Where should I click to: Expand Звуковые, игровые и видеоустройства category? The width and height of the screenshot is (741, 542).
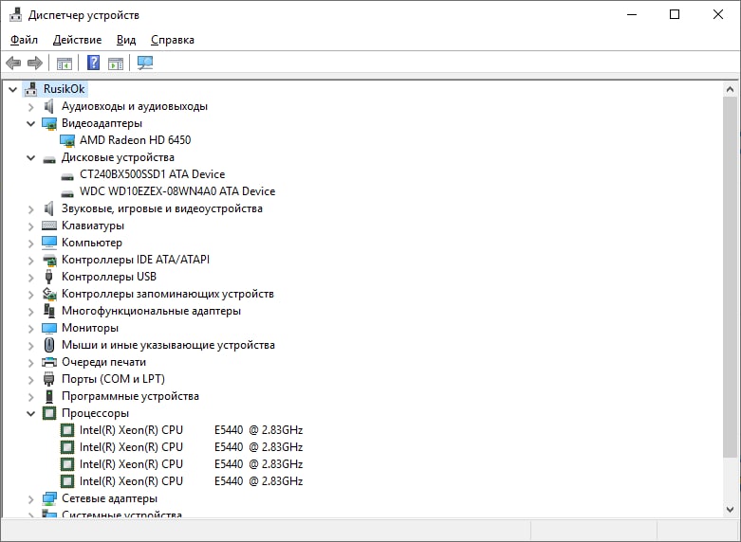31,209
